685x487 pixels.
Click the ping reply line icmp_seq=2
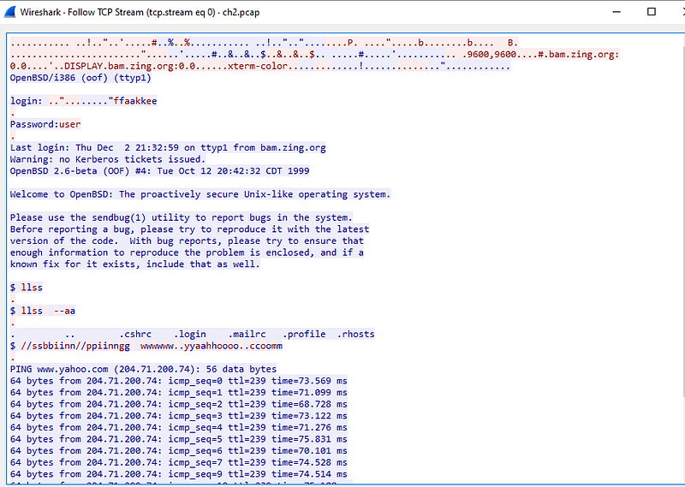pos(179,404)
